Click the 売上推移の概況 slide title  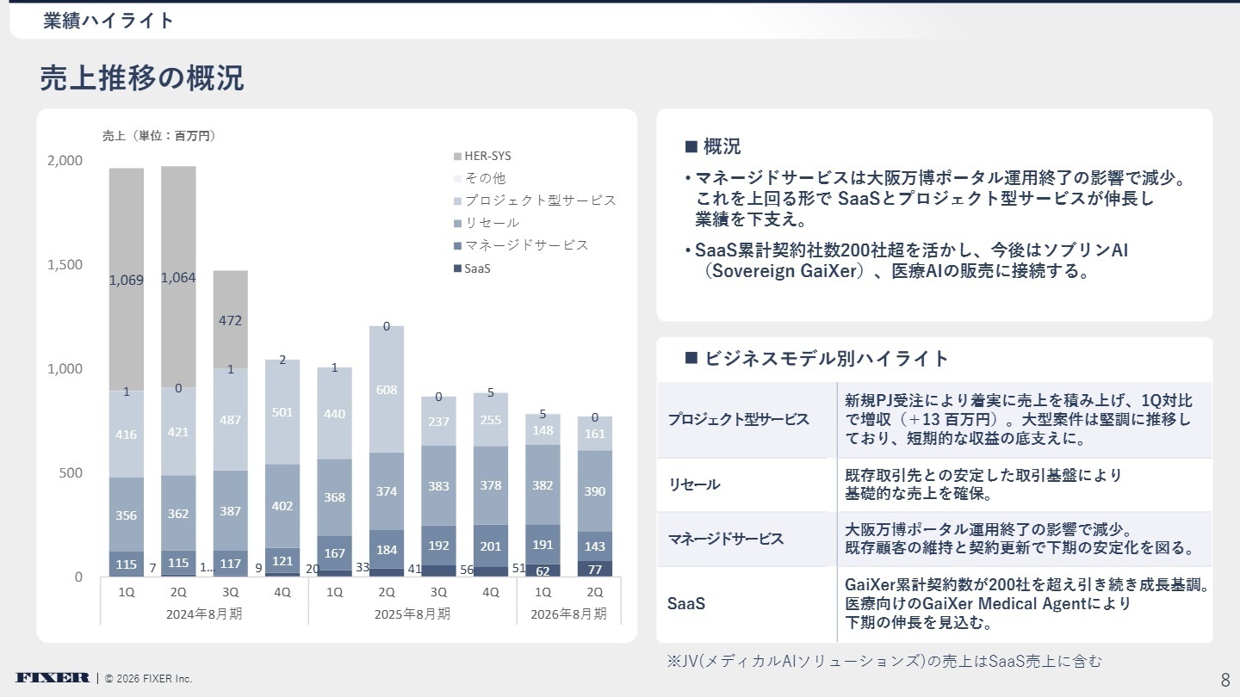click(143, 78)
